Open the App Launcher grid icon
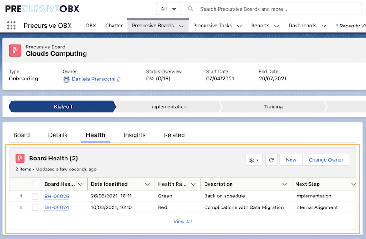The height and width of the screenshot is (239, 366). click(11, 26)
